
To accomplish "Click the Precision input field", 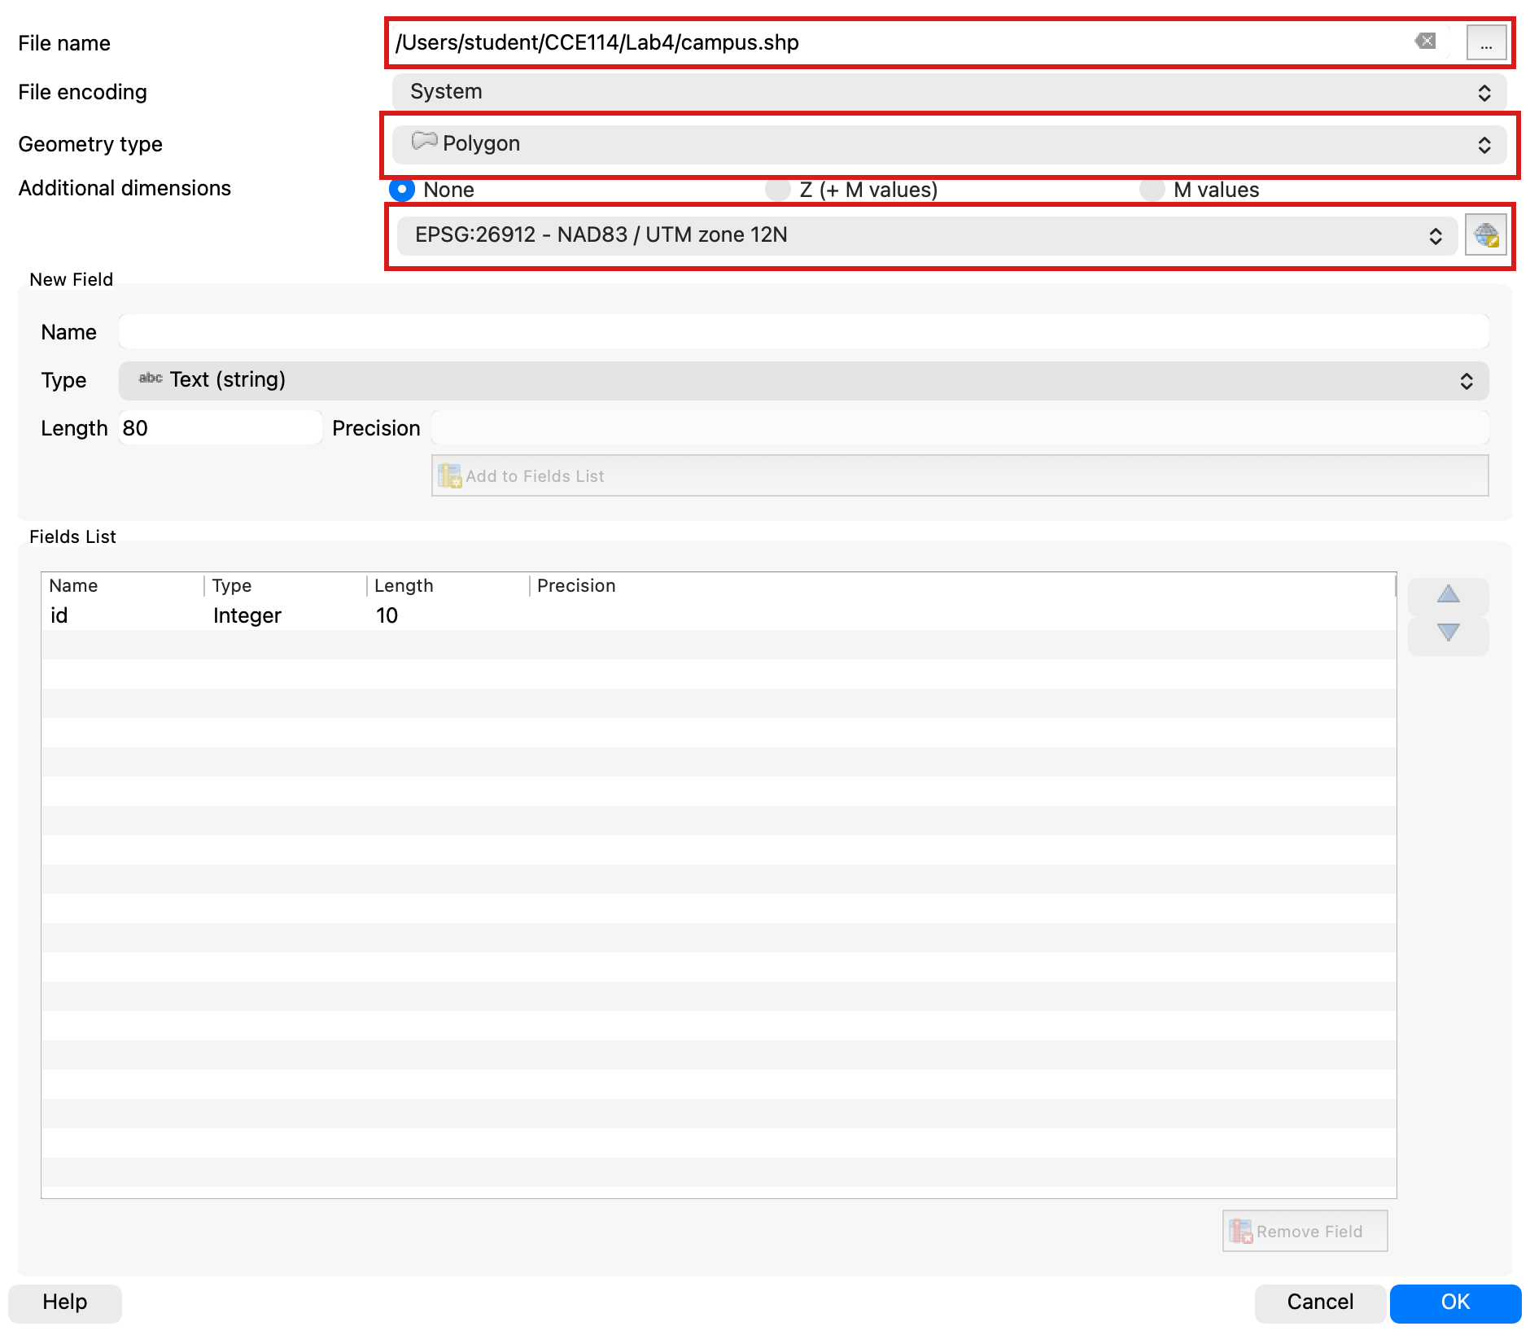I will pyautogui.click(x=960, y=428).
